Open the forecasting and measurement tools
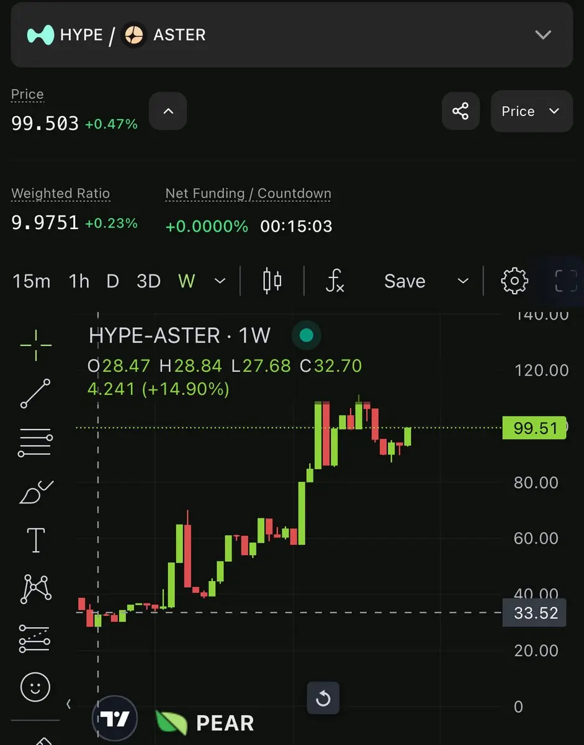 tap(35, 638)
